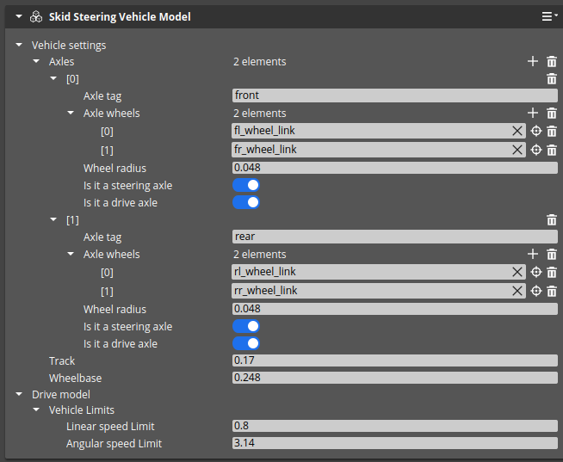Remove axle element [0] with its trash icon
This screenshot has height=462, width=563.
(x=552, y=79)
